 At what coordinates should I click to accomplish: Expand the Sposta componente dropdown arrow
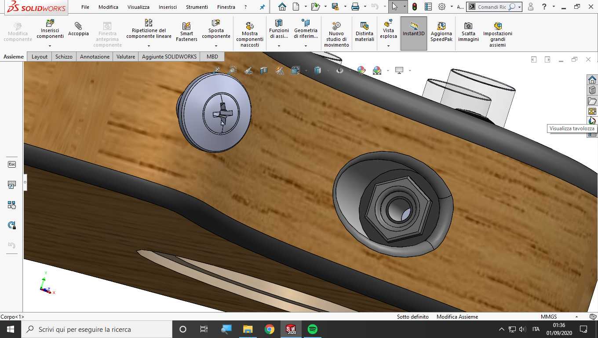pyautogui.click(x=216, y=46)
